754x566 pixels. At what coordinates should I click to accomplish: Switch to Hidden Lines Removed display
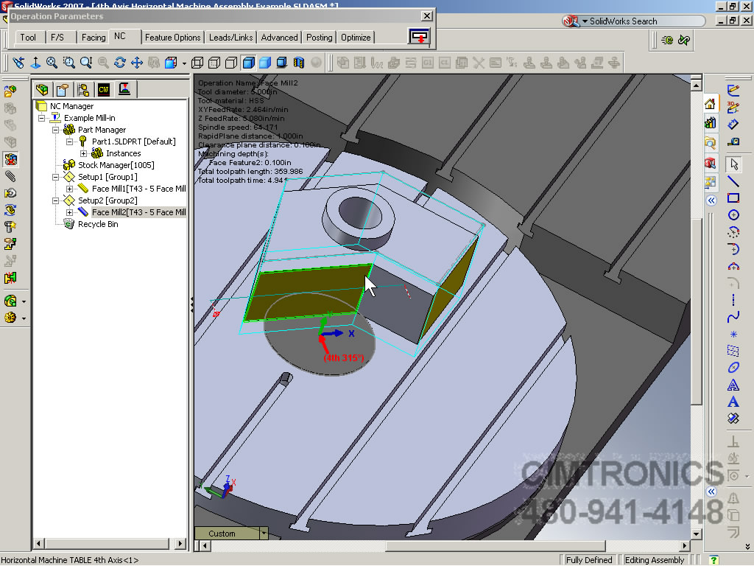click(231, 63)
